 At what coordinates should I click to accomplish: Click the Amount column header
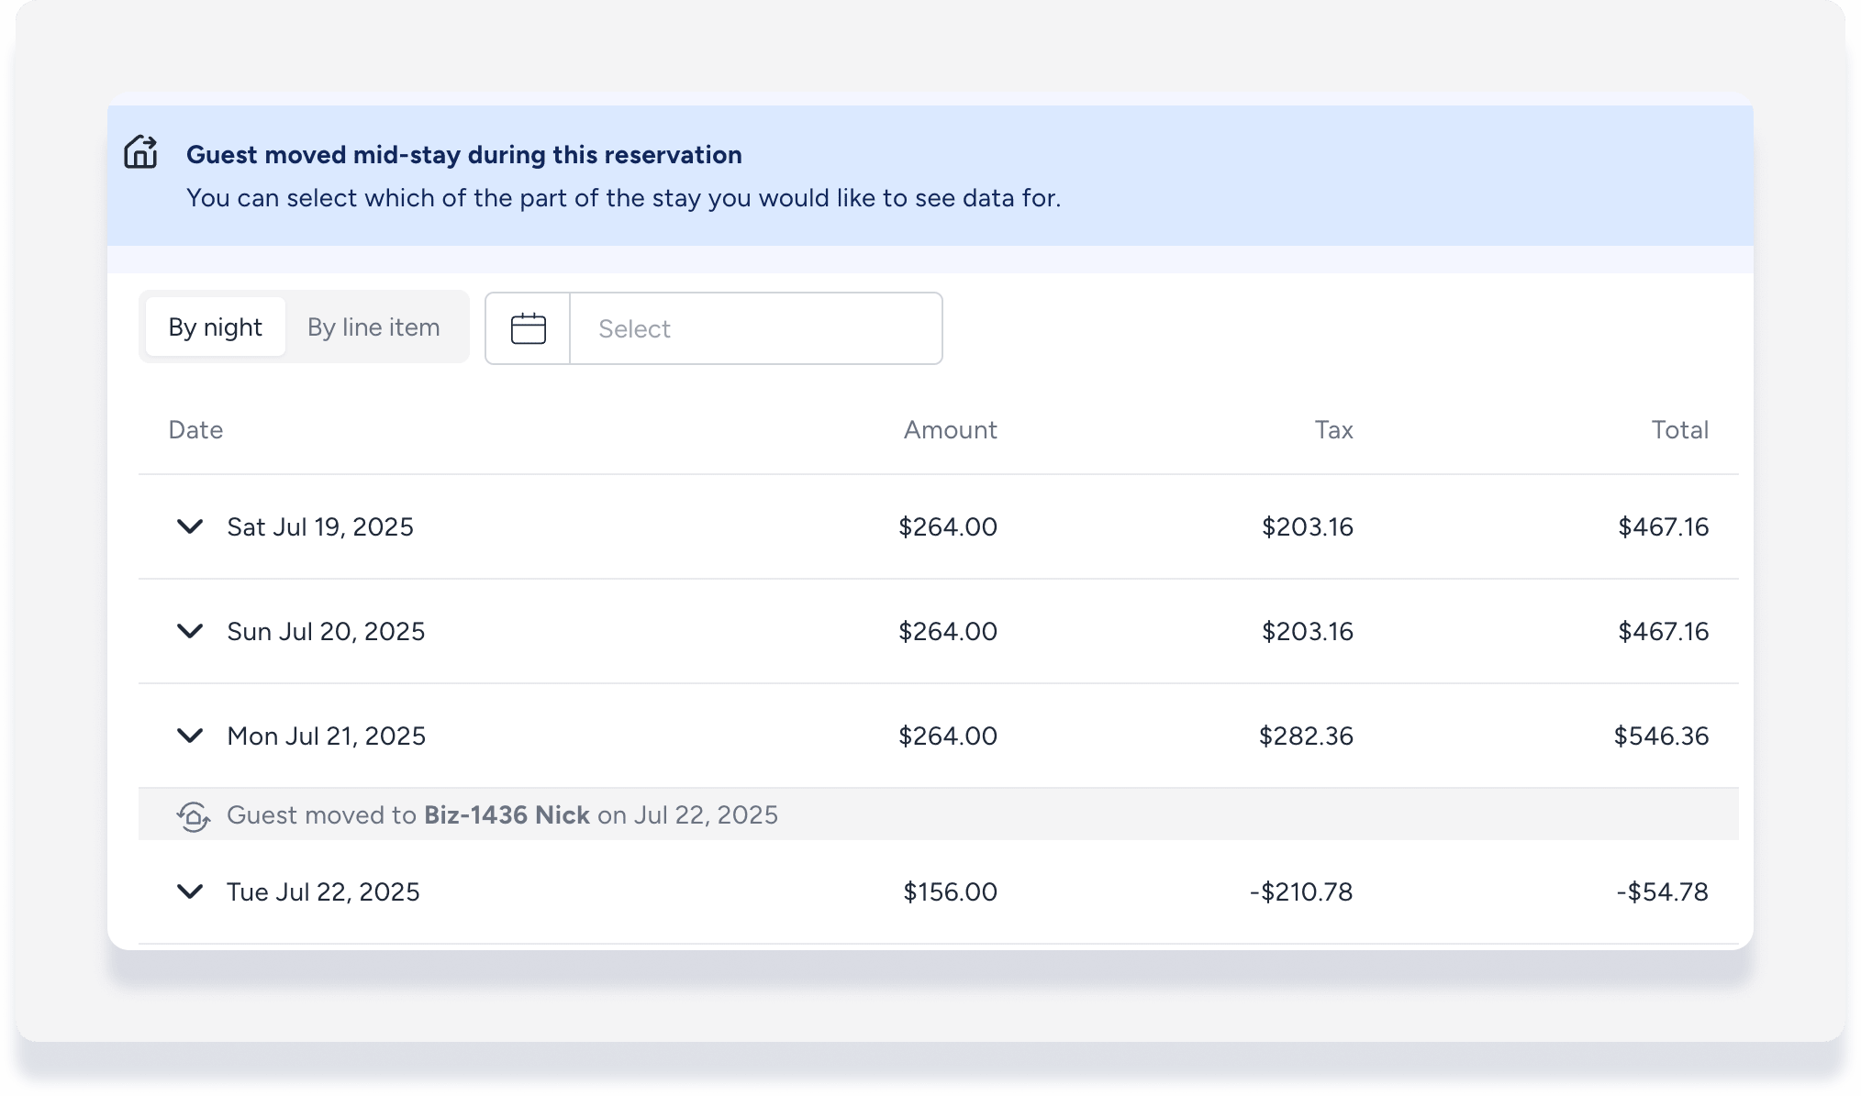[x=950, y=430]
